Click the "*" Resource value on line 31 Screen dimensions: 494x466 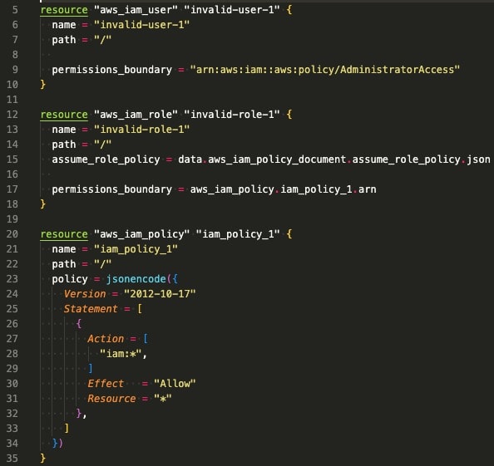pyautogui.click(x=163, y=399)
